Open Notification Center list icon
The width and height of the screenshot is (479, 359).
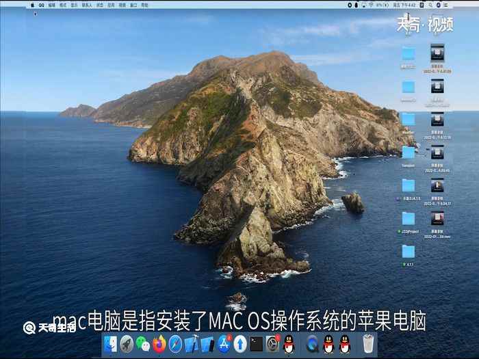[x=446, y=5]
